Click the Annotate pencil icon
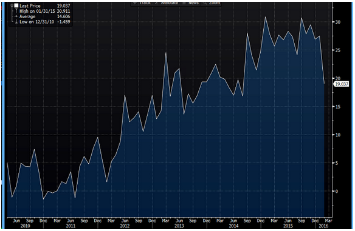This screenshot has height=231, width=355. coord(157,3)
